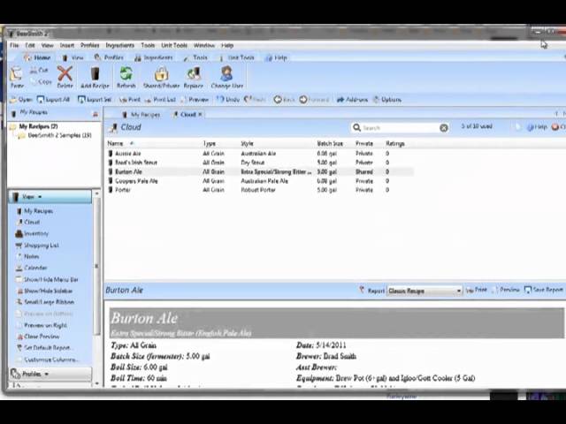
Task: Switch to the Ingredients ribbon tab
Action: [153, 57]
